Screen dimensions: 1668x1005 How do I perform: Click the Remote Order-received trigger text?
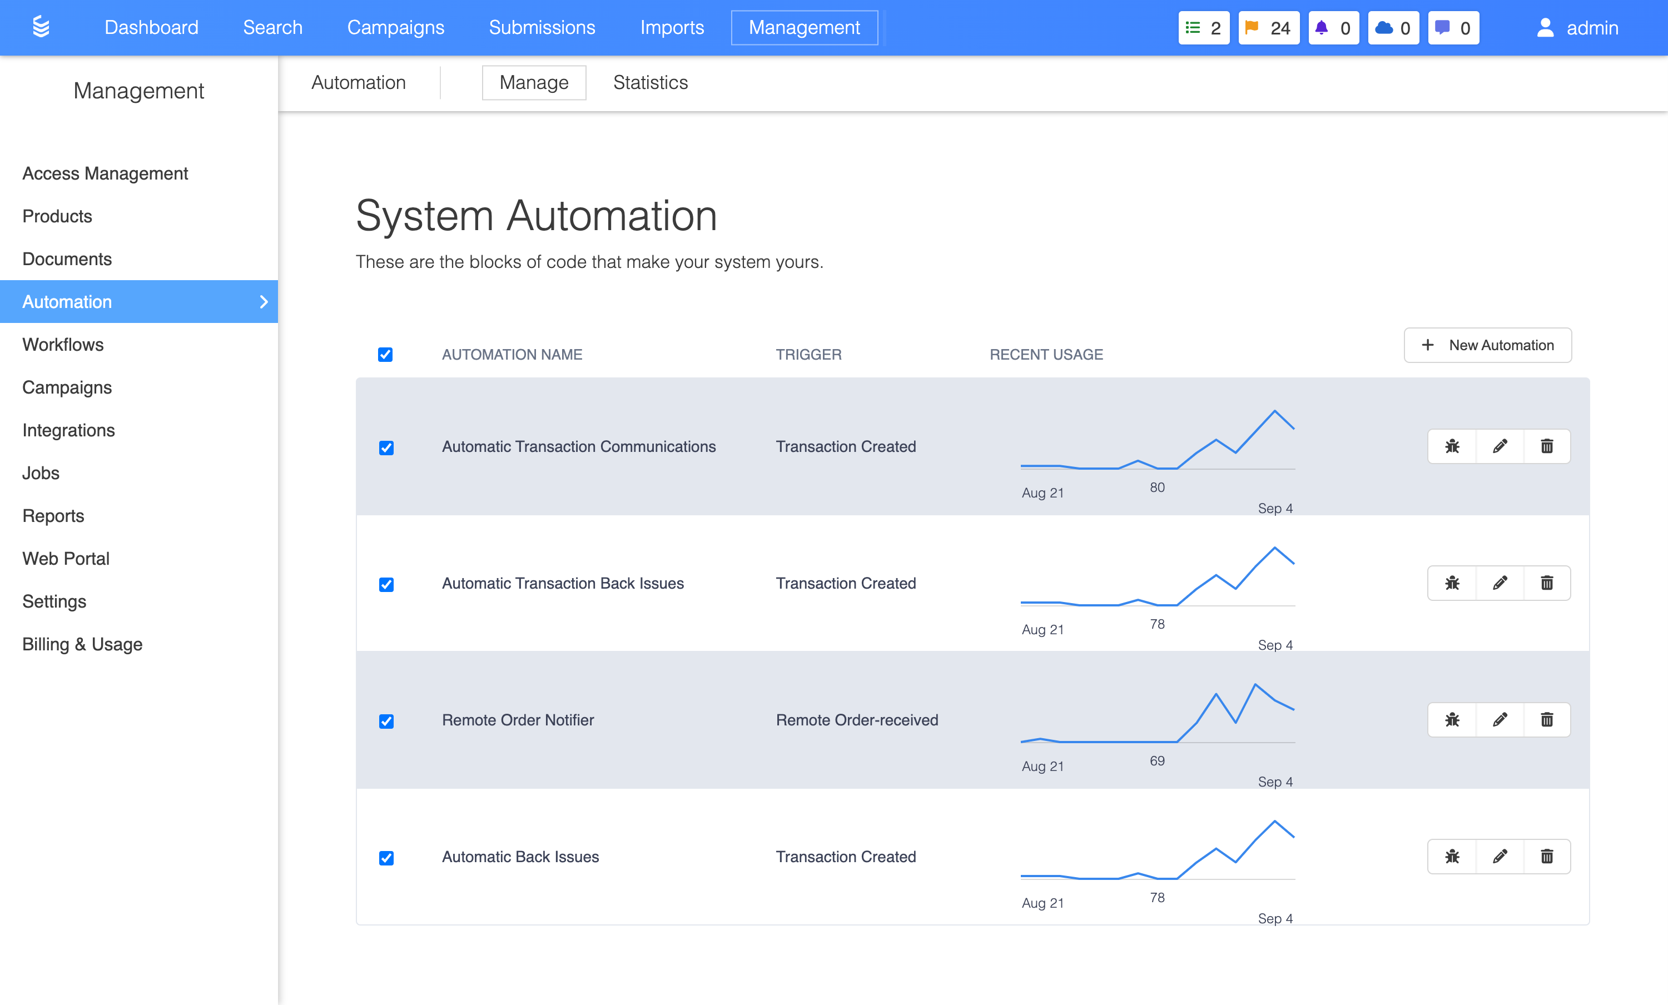[857, 720]
